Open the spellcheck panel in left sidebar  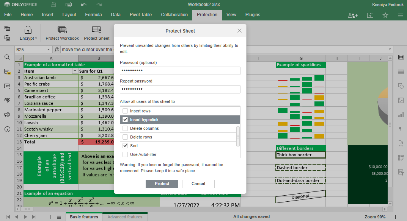point(7,100)
